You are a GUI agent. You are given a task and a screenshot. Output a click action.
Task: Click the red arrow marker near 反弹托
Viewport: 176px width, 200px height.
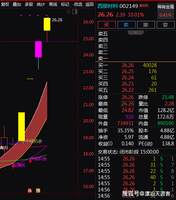coord(13,166)
